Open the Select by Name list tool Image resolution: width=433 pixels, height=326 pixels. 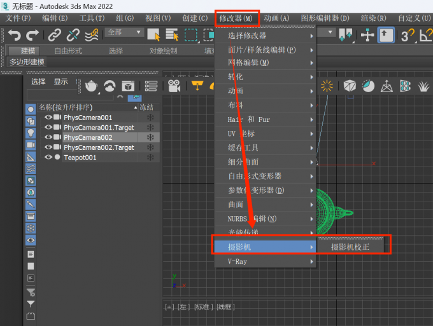172,35
